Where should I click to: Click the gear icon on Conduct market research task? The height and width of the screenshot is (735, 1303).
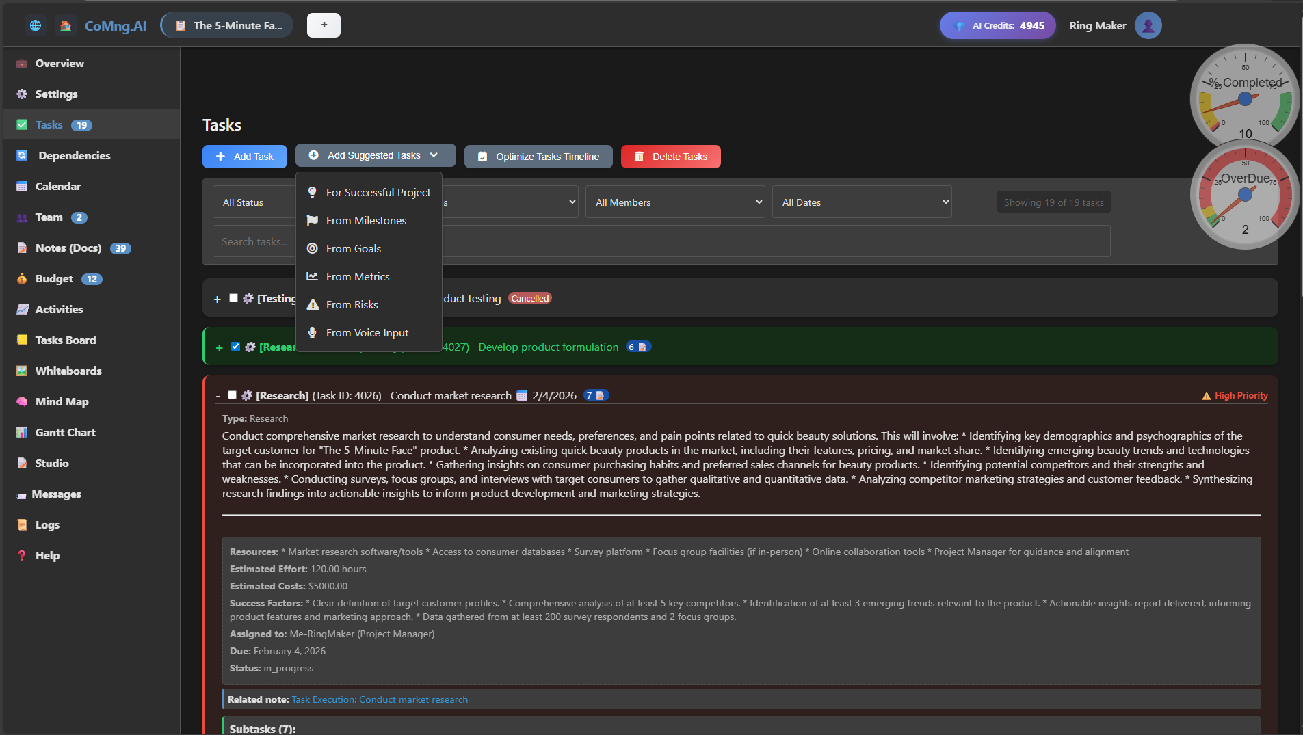[x=247, y=395]
